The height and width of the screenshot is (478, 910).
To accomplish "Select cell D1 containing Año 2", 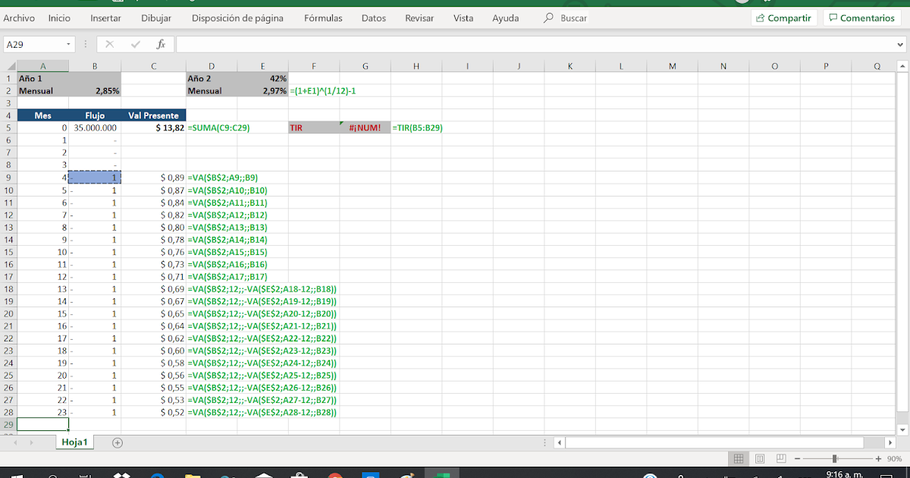I will coord(212,78).
